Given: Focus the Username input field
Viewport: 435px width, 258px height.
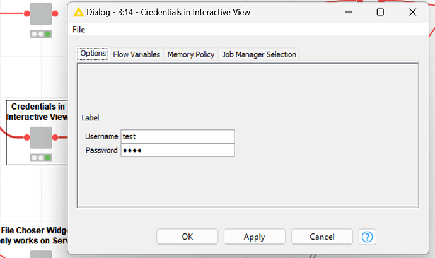Looking at the screenshot, I should 177,136.
